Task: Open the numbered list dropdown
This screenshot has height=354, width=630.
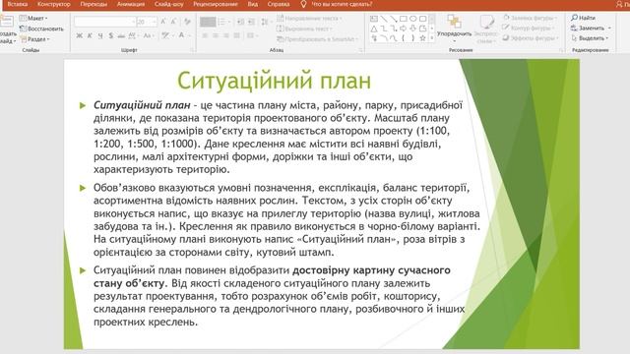Action: pyautogui.click(x=222, y=22)
